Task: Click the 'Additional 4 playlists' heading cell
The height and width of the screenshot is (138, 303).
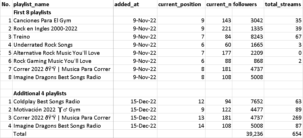Action: coord(40,93)
